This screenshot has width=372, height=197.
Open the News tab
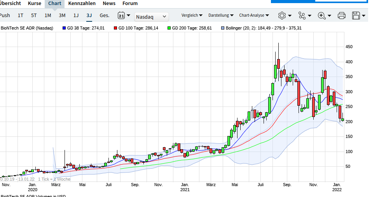109,3
